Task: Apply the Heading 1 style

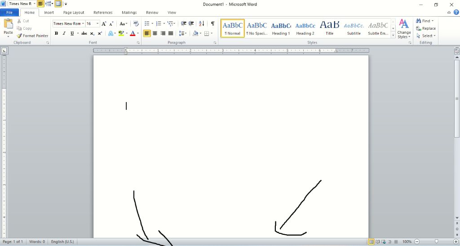Action: point(281,28)
